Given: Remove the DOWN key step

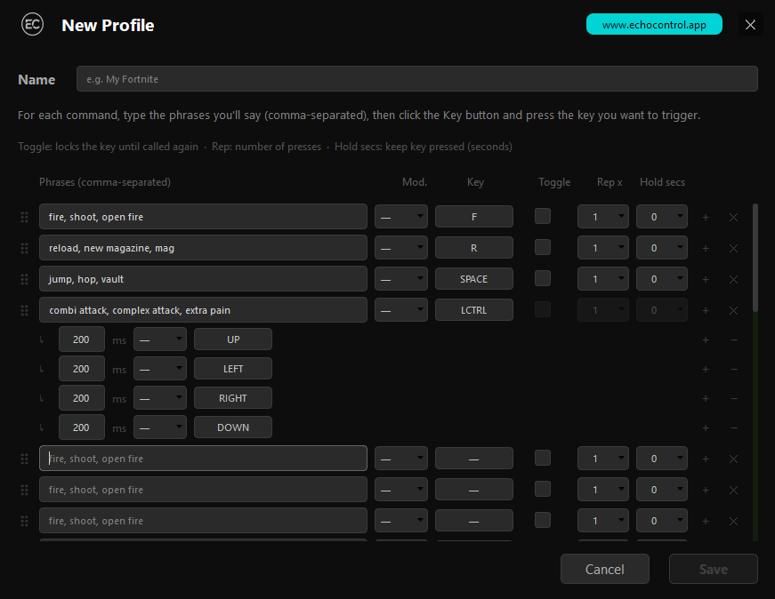Looking at the screenshot, I should coord(734,427).
